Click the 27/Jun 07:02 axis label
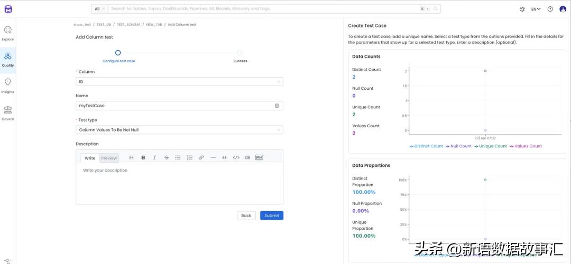571x264 pixels. click(x=485, y=138)
